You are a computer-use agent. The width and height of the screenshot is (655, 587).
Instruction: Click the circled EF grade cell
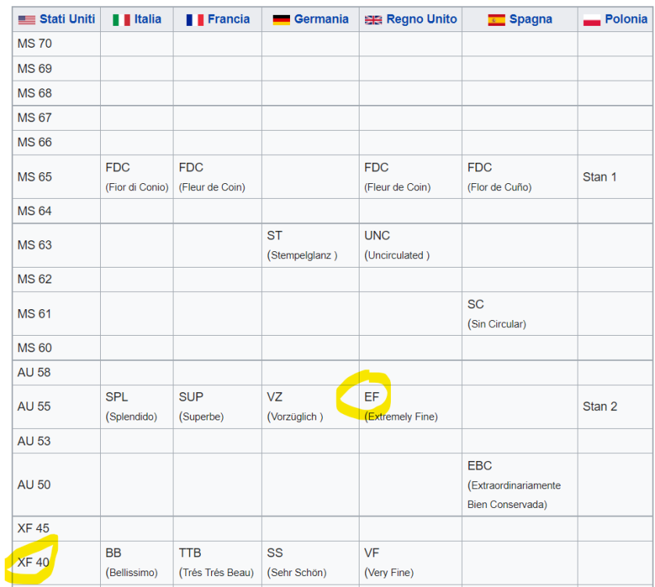coord(371,397)
